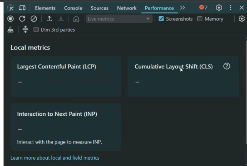Open Learn more about local and field metrics
Viewport: 247px width, 166px height.
[x=55, y=158]
